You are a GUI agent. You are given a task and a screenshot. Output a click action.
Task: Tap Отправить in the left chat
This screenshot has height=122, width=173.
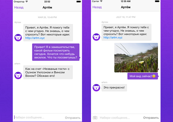72,118
